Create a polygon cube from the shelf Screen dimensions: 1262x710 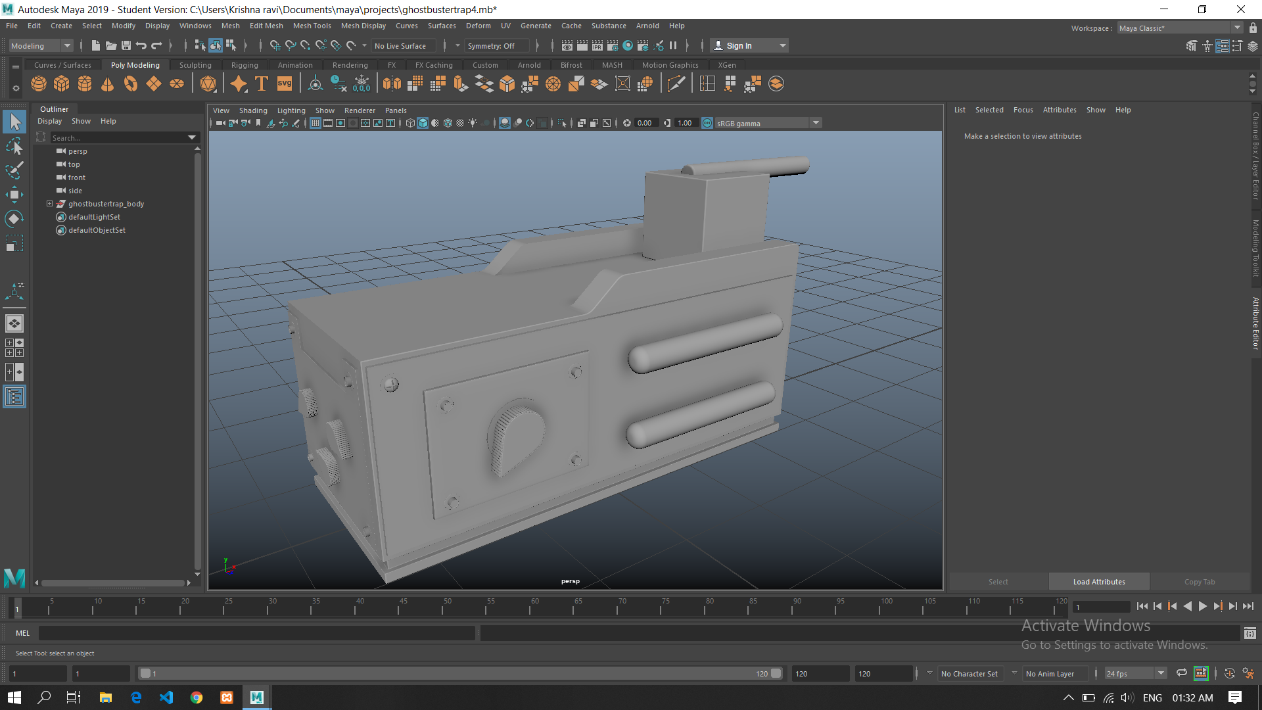[62, 84]
